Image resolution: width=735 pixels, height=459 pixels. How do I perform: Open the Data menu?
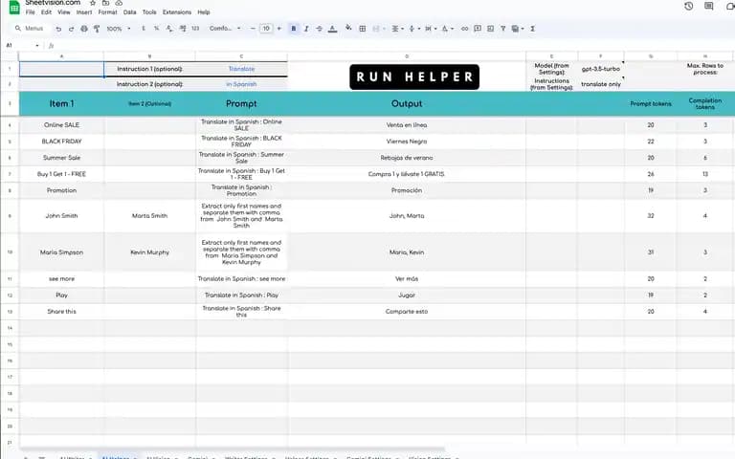click(130, 12)
